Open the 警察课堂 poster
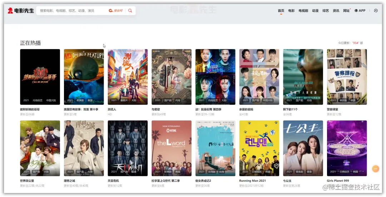The image size is (386, 197). click(x=347, y=77)
